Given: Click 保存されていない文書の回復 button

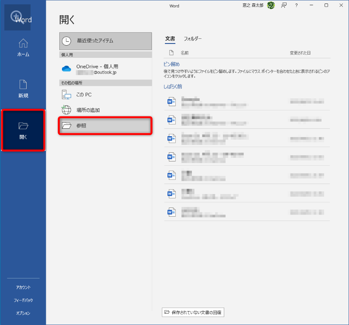Looking at the screenshot, I should 193,312.
